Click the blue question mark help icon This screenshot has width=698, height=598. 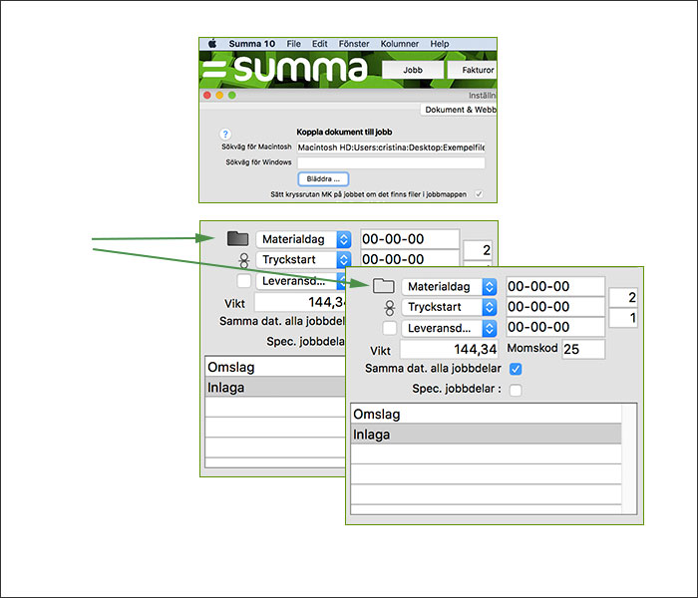pyautogui.click(x=225, y=134)
